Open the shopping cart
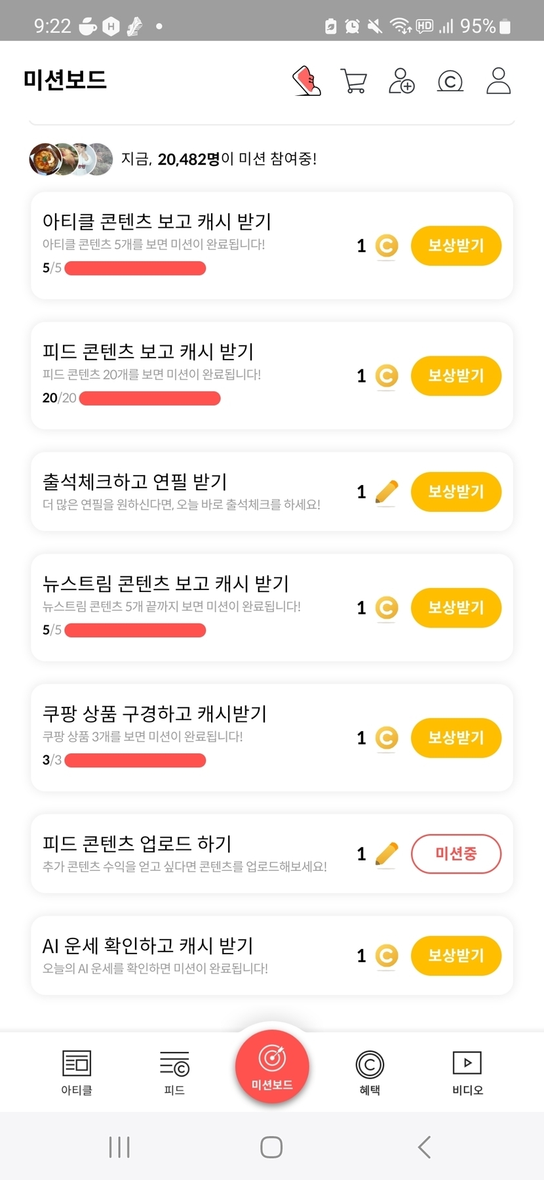 [354, 81]
